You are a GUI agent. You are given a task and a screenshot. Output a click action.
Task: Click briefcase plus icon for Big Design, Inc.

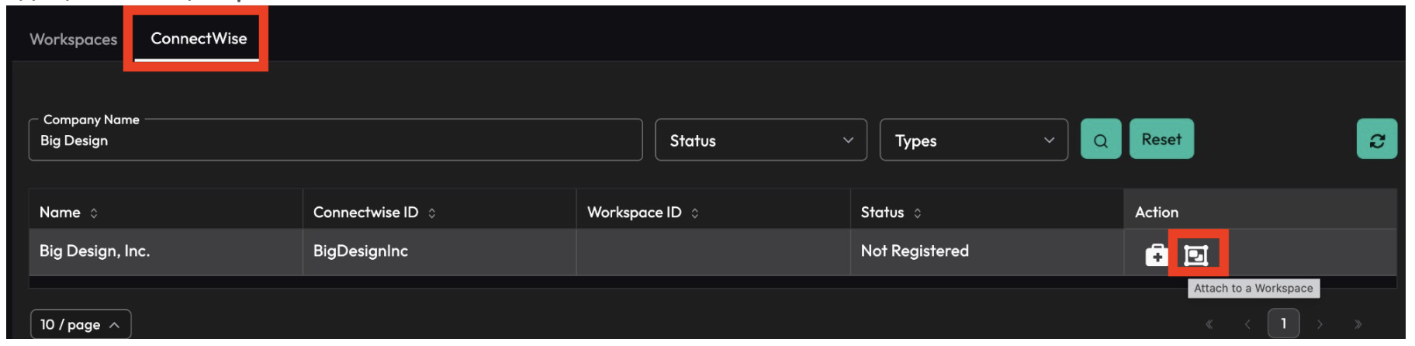[1156, 254]
